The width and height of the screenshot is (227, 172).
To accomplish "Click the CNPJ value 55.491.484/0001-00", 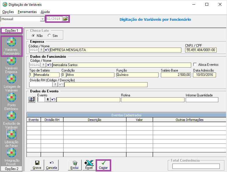I will 201,50.
